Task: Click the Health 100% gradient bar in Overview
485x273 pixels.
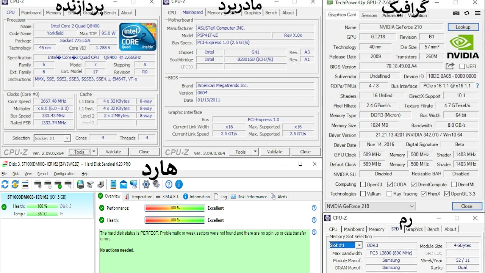Action: (175, 220)
